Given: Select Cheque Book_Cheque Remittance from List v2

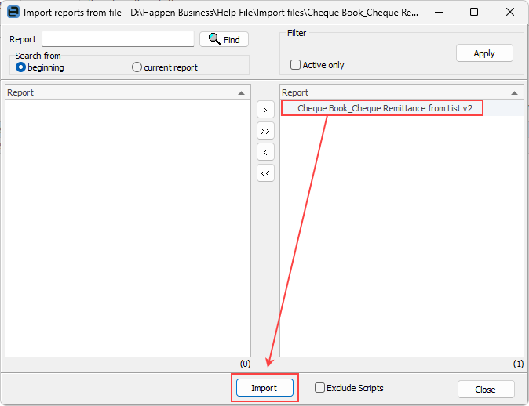Looking at the screenshot, I should [x=385, y=108].
